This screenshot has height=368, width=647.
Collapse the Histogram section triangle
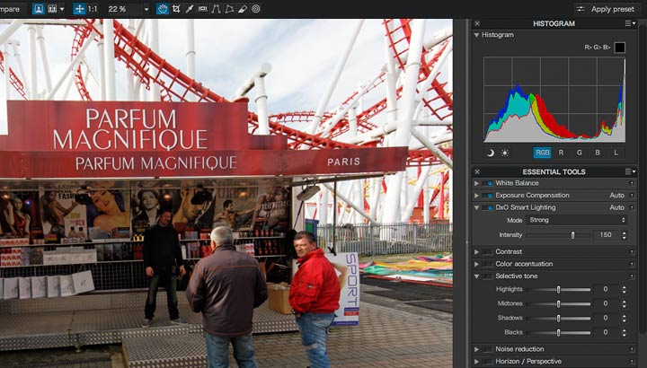pyautogui.click(x=476, y=35)
